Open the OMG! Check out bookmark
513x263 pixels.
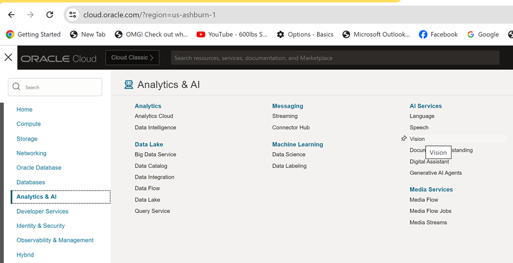152,34
